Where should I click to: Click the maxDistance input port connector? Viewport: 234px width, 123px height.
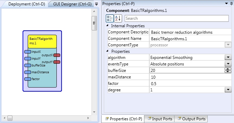[28, 72]
